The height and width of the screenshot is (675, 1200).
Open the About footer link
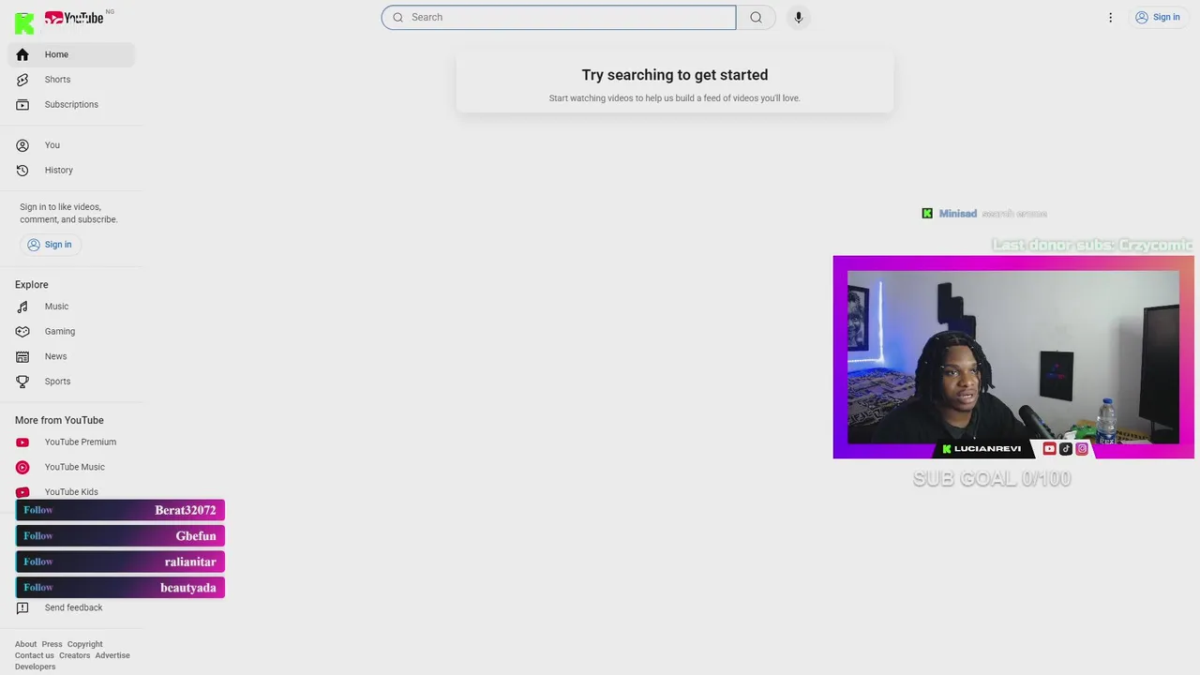click(x=25, y=644)
